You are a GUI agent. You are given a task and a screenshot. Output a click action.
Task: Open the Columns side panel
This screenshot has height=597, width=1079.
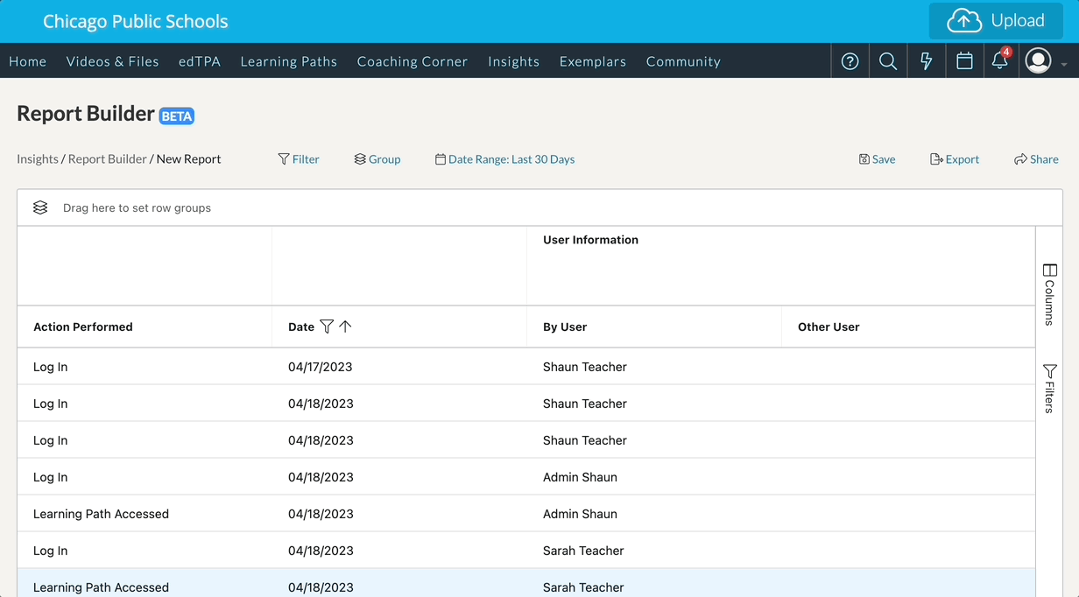coord(1049,295)
